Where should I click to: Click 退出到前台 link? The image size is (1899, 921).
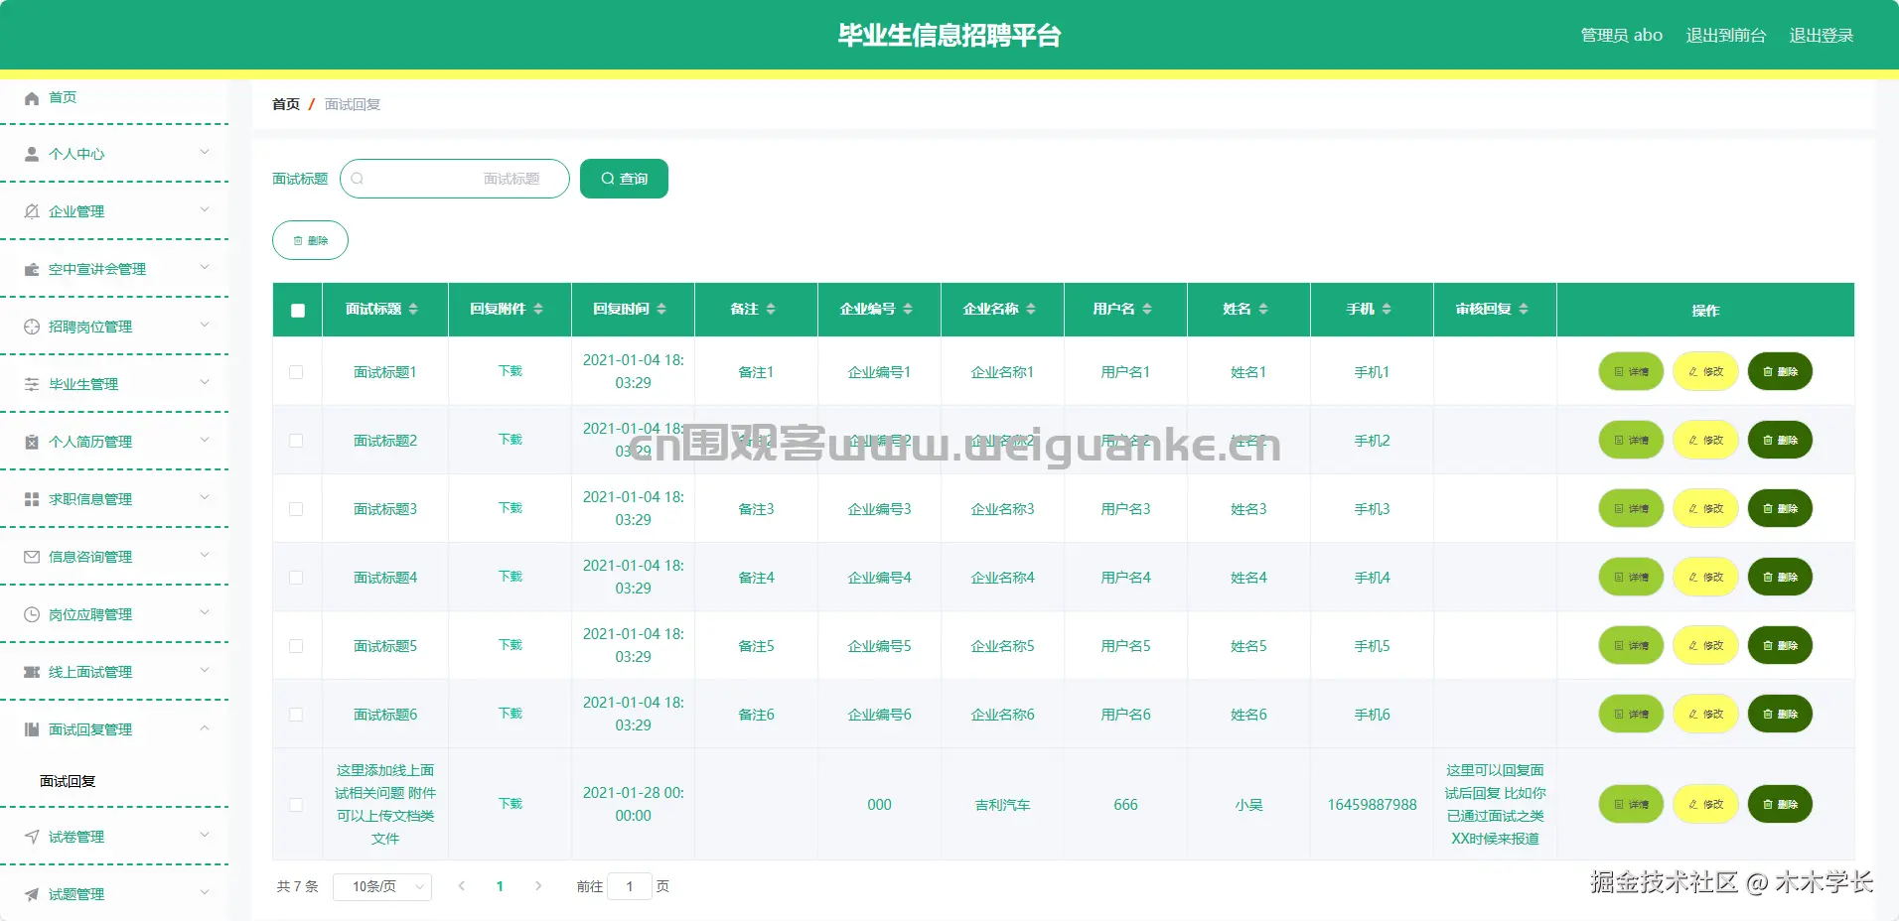(x=1726, y=35)
